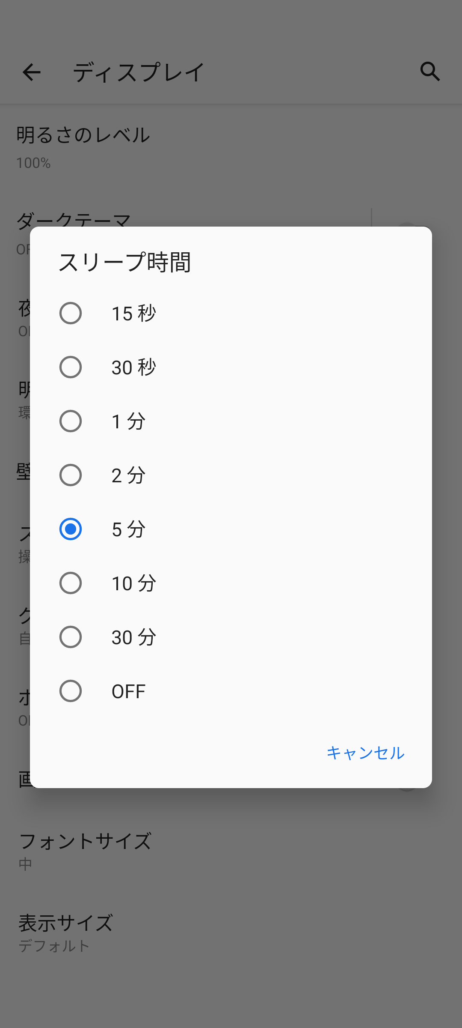Image resolution: width=462 pixels, height=1028 pixels.
Task: Select the 30 秒 radio button
Action: click(x=71, y=367)
